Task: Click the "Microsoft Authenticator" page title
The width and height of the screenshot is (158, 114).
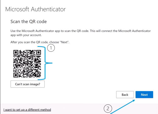Action: (x=36, y=9)
